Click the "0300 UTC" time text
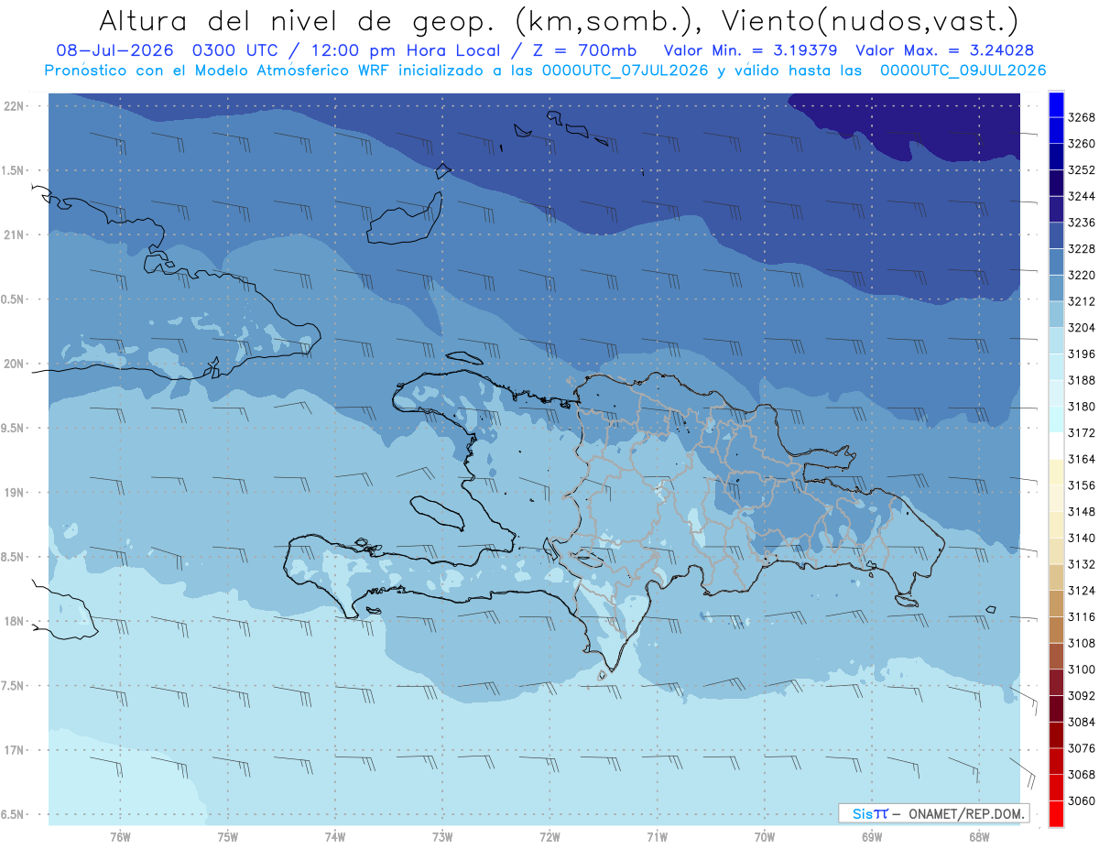The height and width of the screenshot is (849, 1099). pyautogui.click(x=236, y=51)
